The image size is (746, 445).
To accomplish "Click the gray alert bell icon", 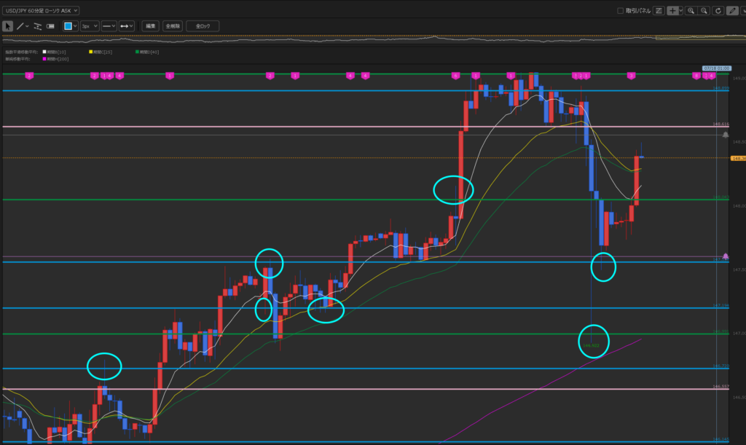I will coord(726,135).
